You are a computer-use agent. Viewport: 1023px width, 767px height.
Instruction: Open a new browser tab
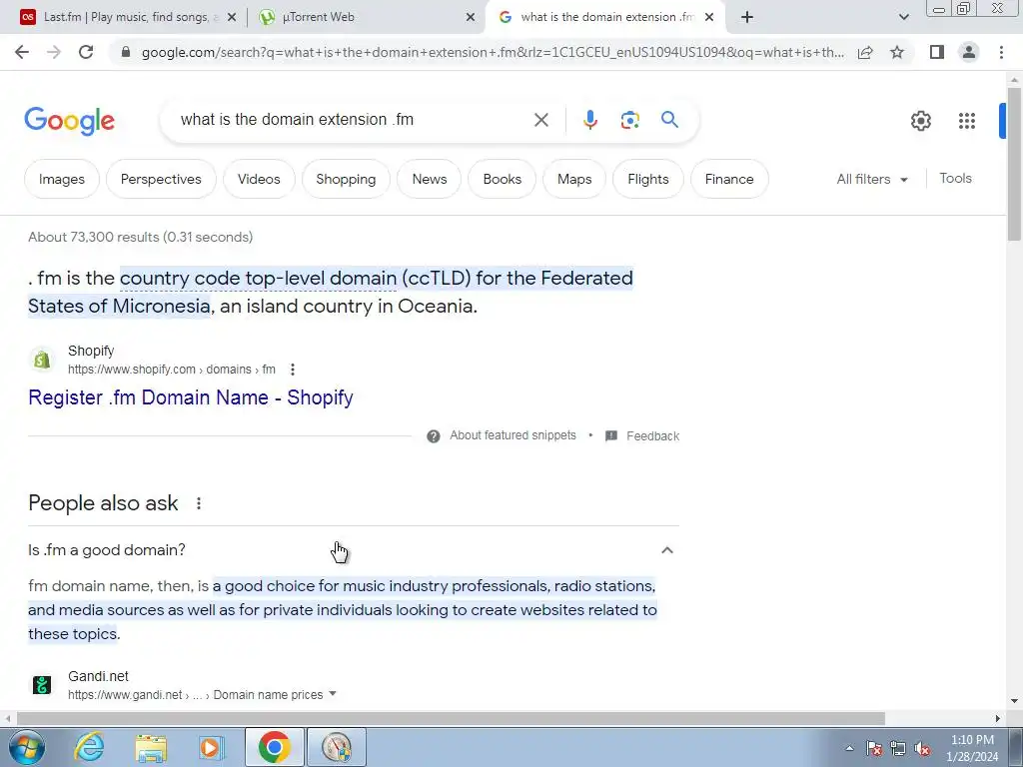point(747,17)
